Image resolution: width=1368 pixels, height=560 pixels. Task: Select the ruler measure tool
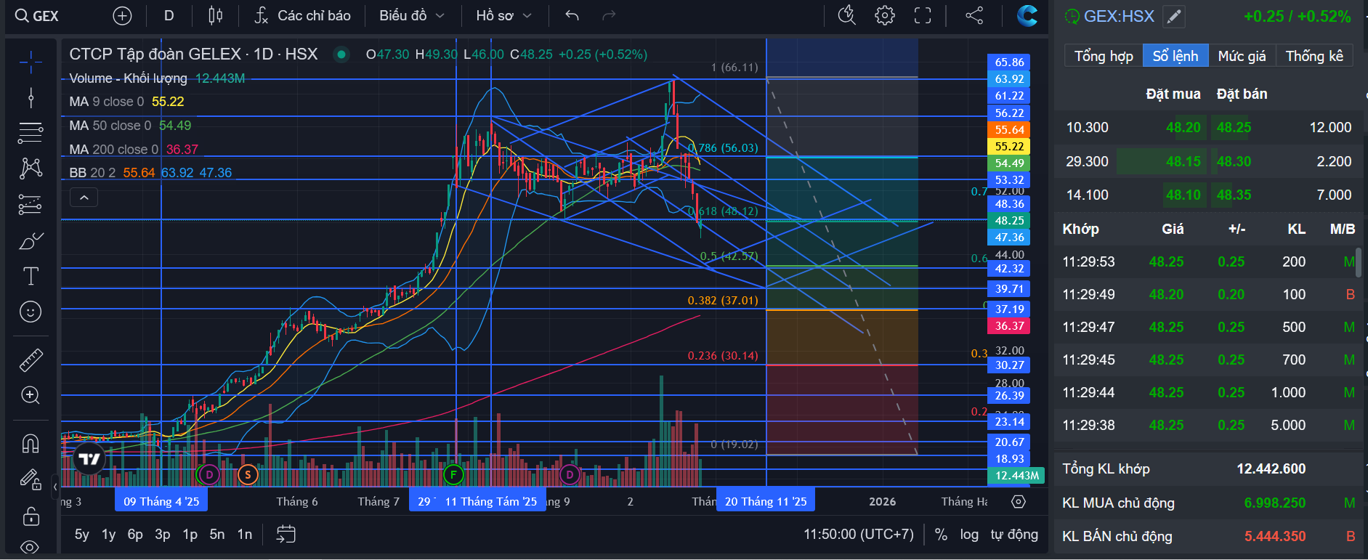click(x=31, y=360)
